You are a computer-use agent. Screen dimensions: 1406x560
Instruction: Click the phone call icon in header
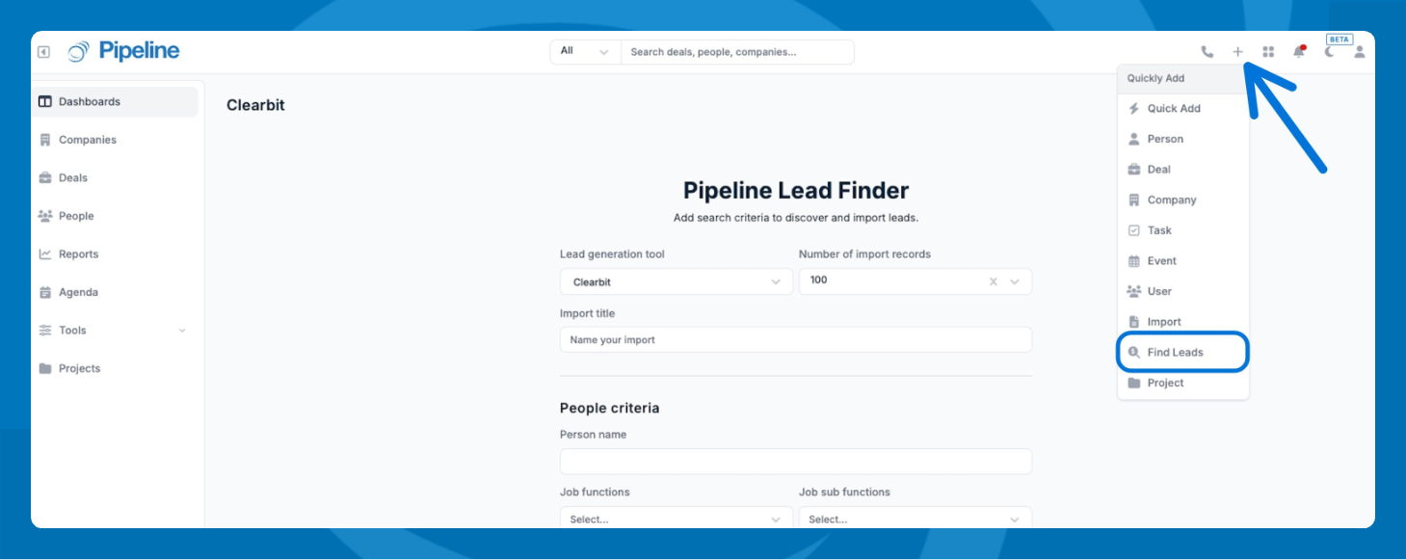[1207, 52]
